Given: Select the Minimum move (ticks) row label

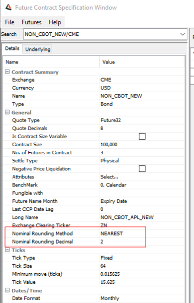Looking at the screenshot, I should point(37,274).
